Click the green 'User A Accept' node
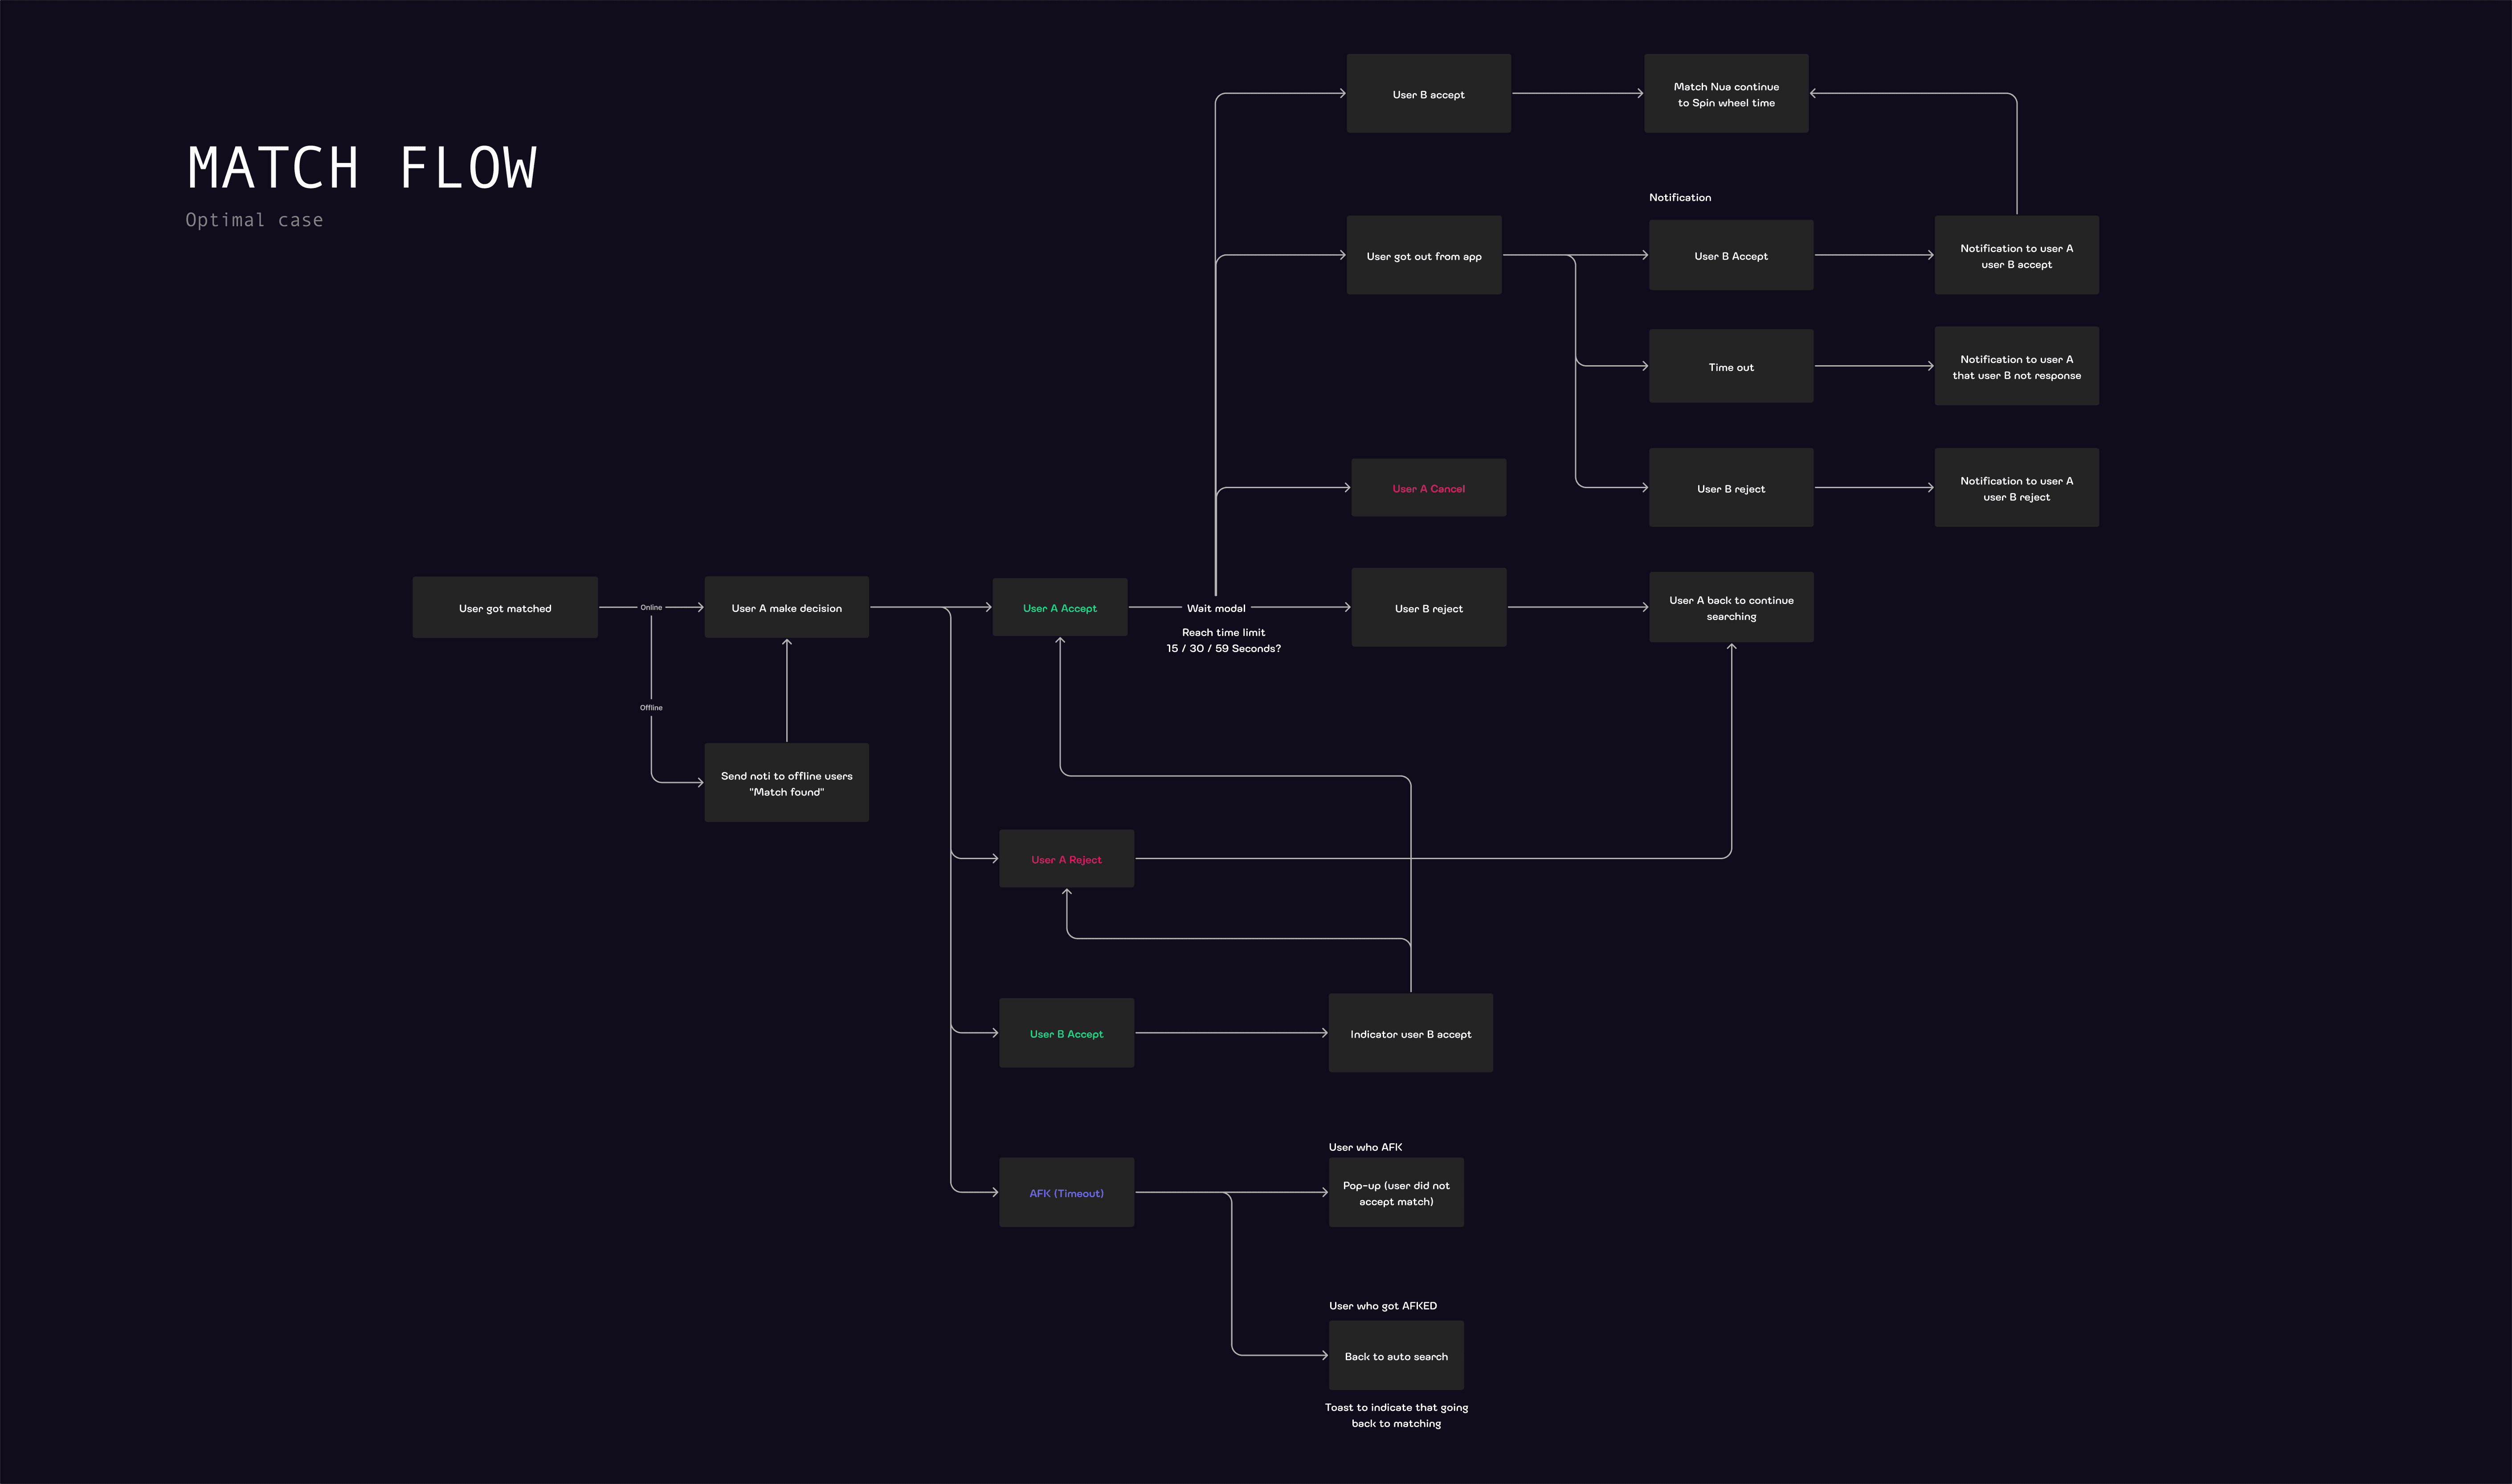 click(x=1060, y=607)
